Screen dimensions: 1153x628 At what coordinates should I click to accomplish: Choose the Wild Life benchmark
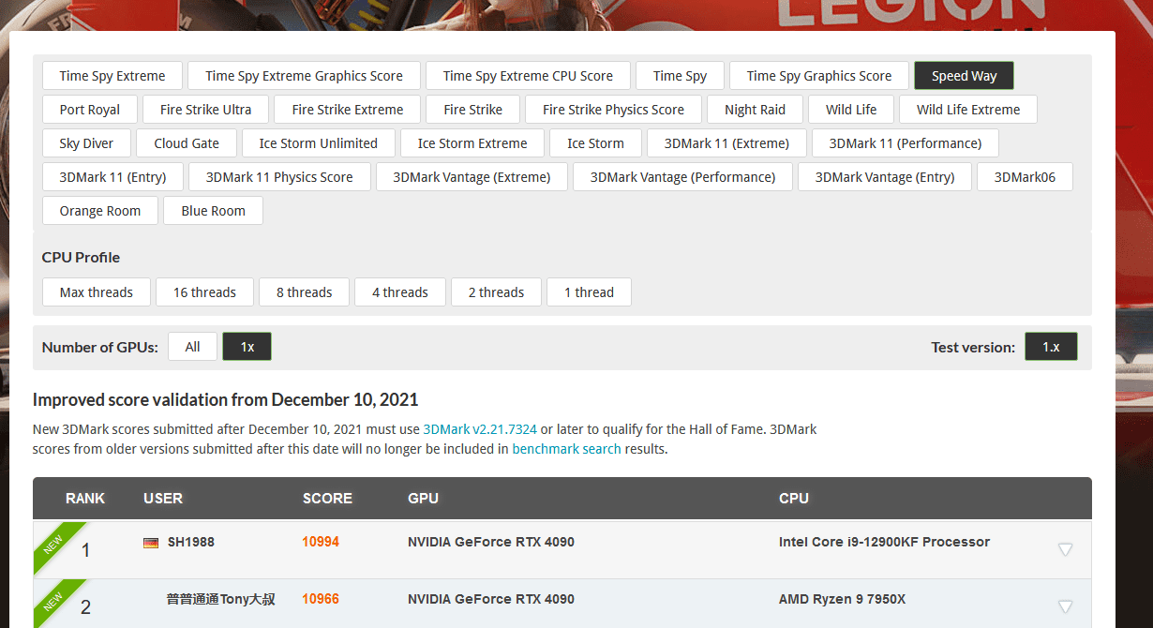[851, 110]
